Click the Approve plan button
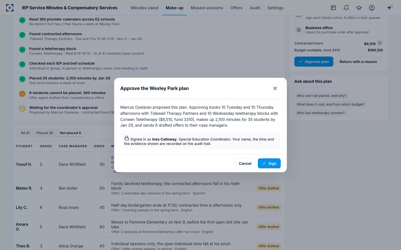The height and width of the screenshot is (250, 401). pos(314,62)
